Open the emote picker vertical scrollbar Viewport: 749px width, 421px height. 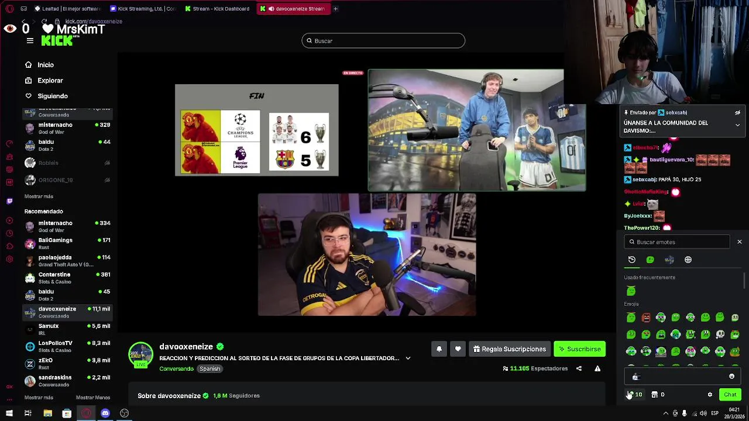[x=744, y=281]
